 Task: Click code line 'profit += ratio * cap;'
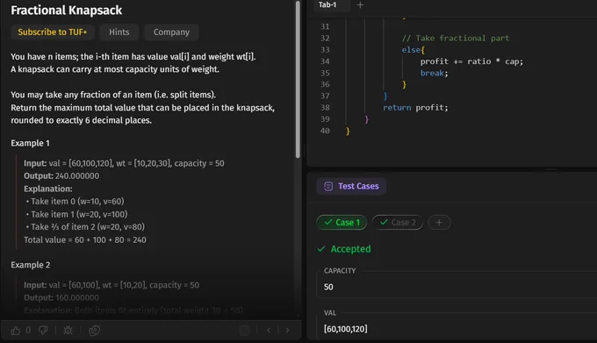click(x=471, y=61)
